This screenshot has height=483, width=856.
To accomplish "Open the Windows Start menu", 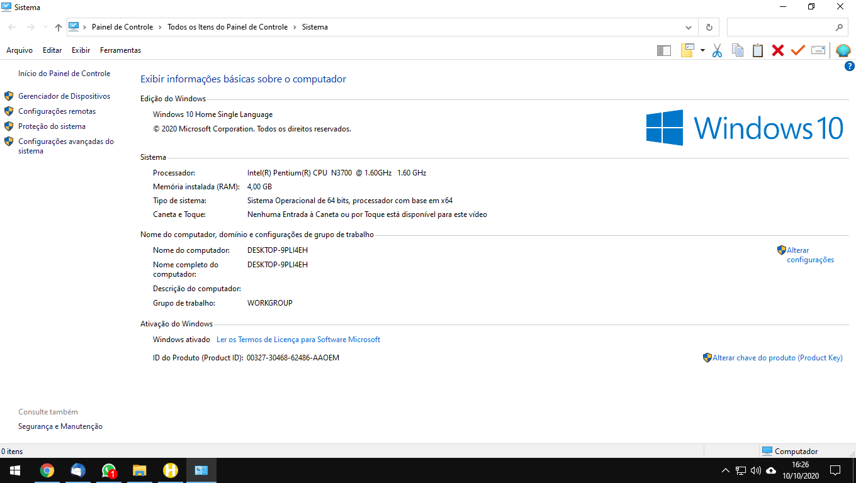I will 15,470.
